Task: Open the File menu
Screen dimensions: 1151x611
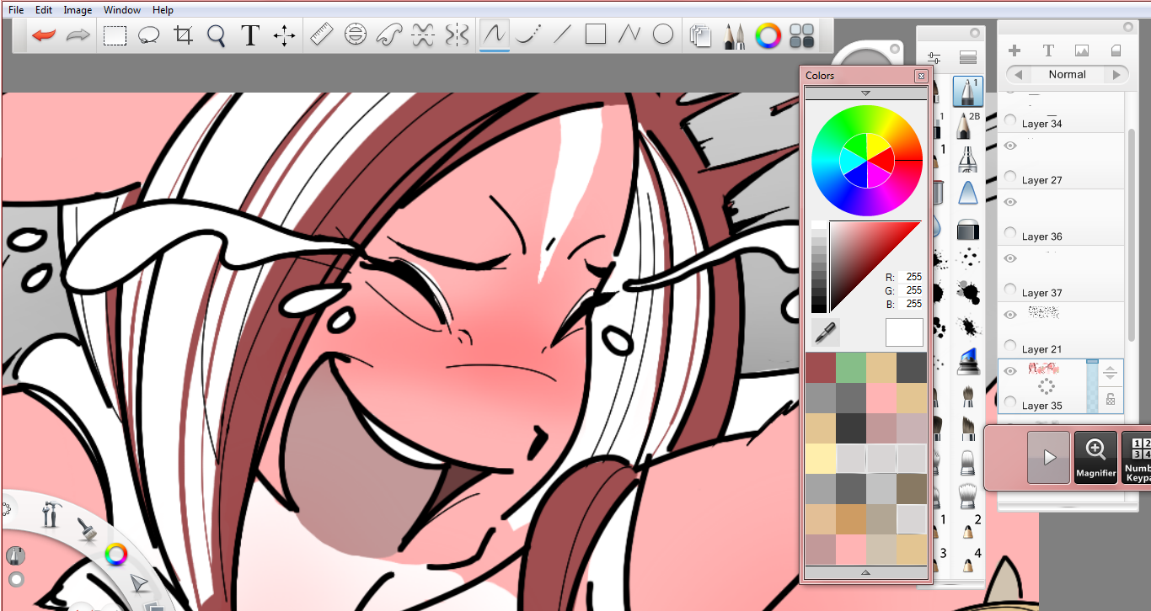Action: (16, 10)
